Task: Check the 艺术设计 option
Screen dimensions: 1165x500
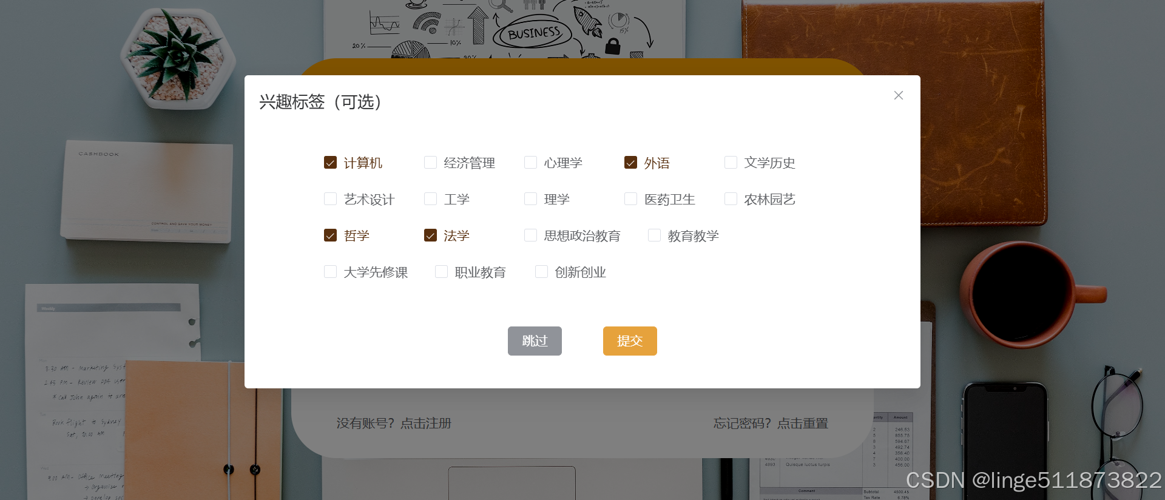Action: 330,199
